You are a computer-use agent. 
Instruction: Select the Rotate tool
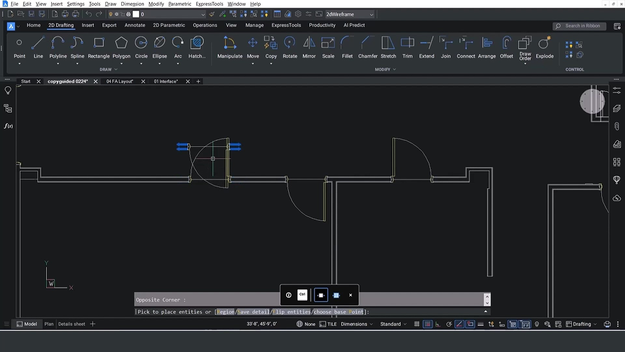click(x=290, y=48)
